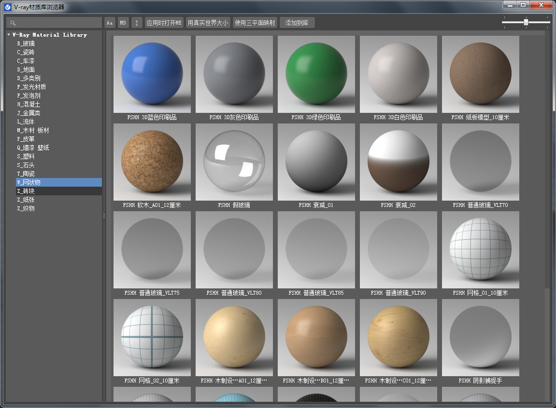Select the FSHH 纸板模型_10厘米 material thumbnail

point(481,74)
